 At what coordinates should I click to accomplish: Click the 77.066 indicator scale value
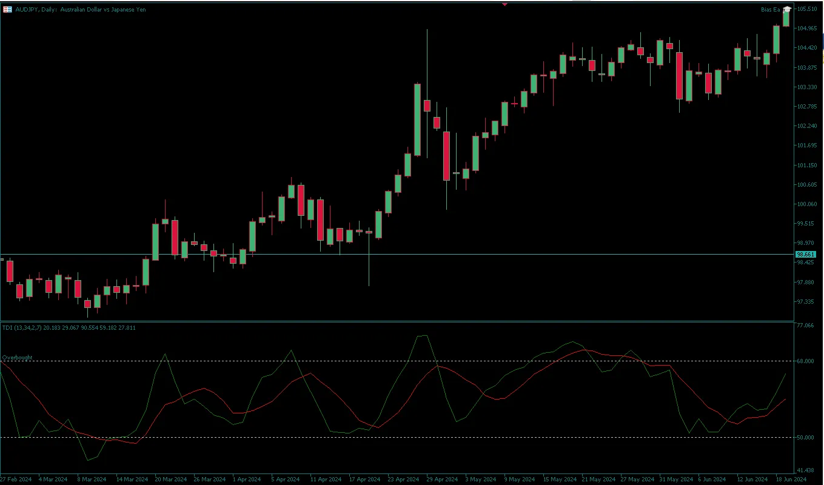click(806, 326)
